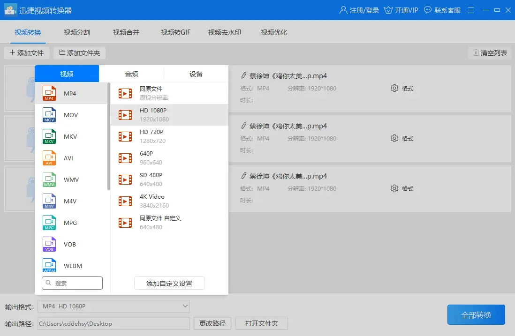
Task: Click the film icon for 640P
Action: click(125, 158)
